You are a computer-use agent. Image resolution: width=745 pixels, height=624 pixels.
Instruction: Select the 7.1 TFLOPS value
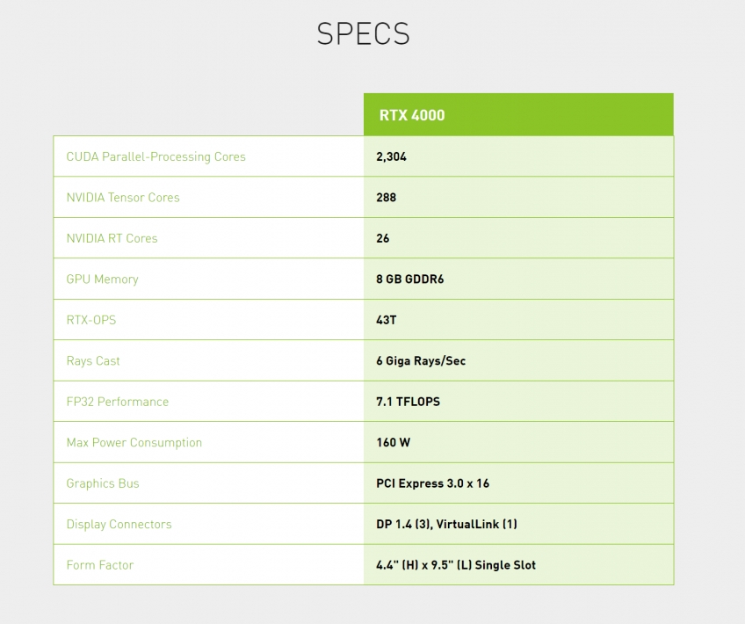[x=408, y=402]
